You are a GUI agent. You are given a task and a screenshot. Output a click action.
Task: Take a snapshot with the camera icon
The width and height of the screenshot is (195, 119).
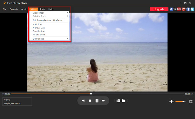tap(118, 101)
